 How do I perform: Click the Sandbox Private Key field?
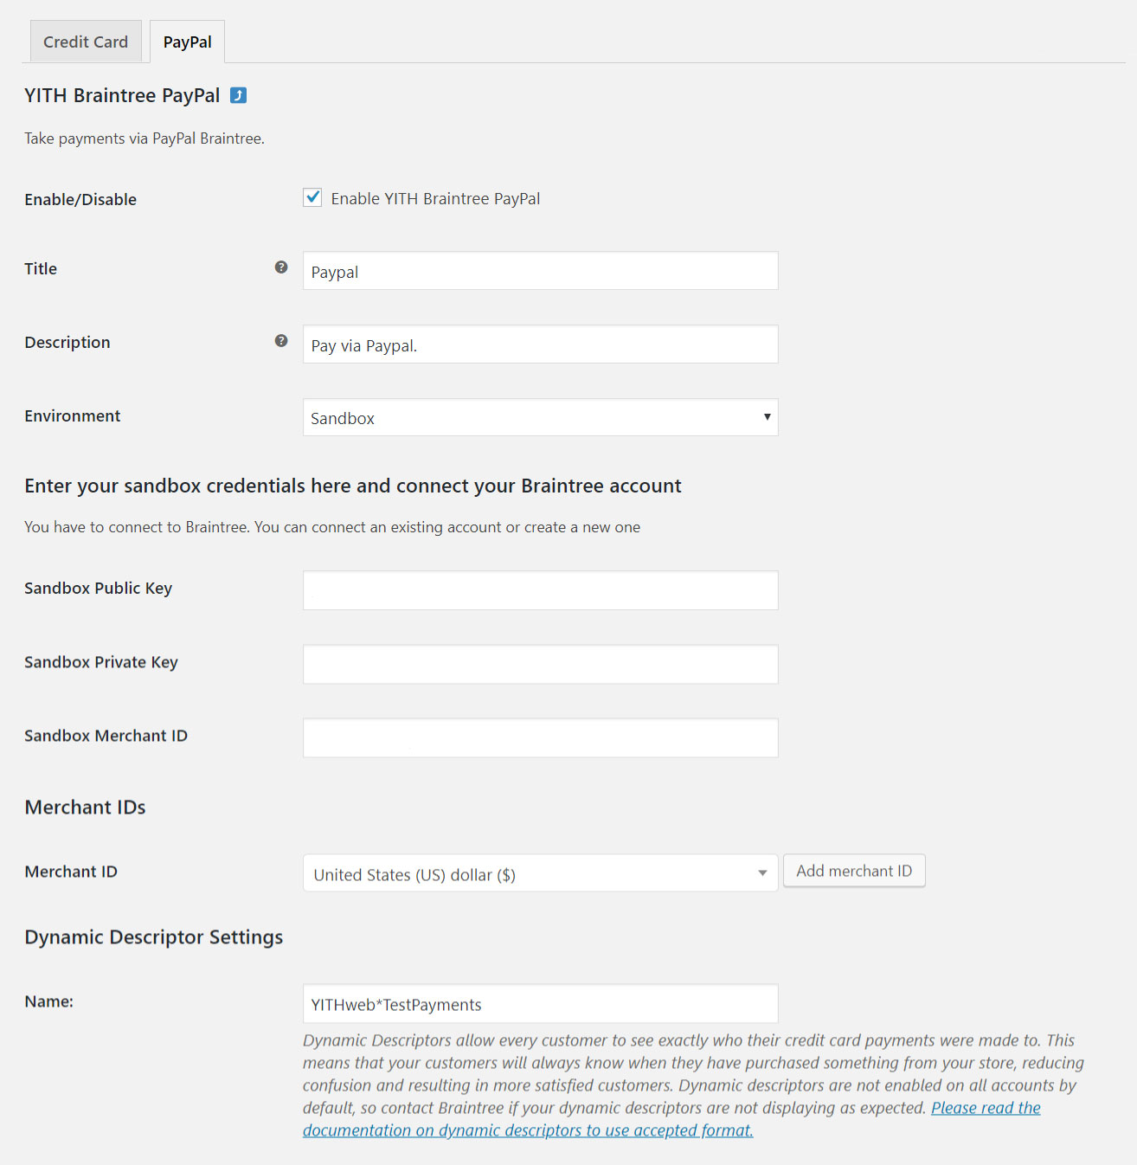click(540, 664)
